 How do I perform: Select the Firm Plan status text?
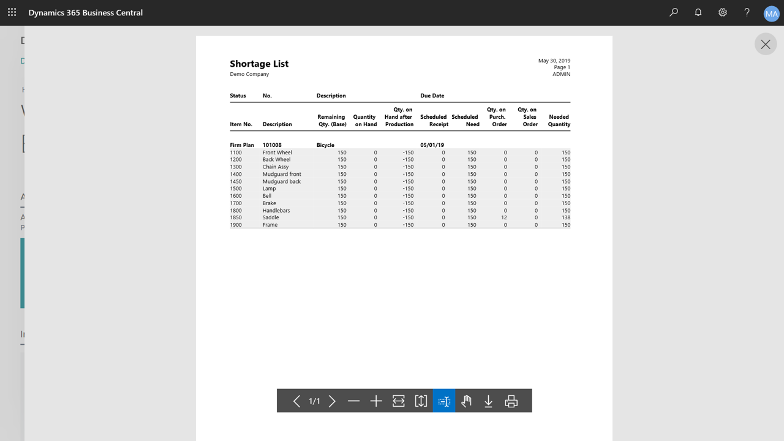[242, 145]
